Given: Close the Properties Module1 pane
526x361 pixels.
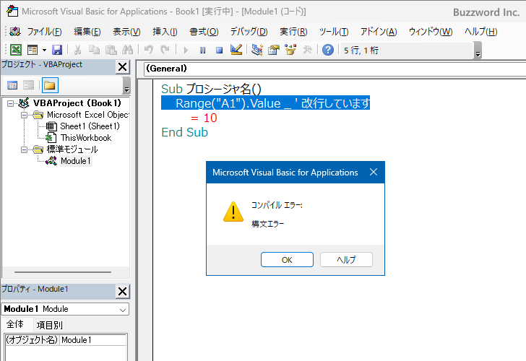Looking at the screenshot, I should (x=122, y=291).
